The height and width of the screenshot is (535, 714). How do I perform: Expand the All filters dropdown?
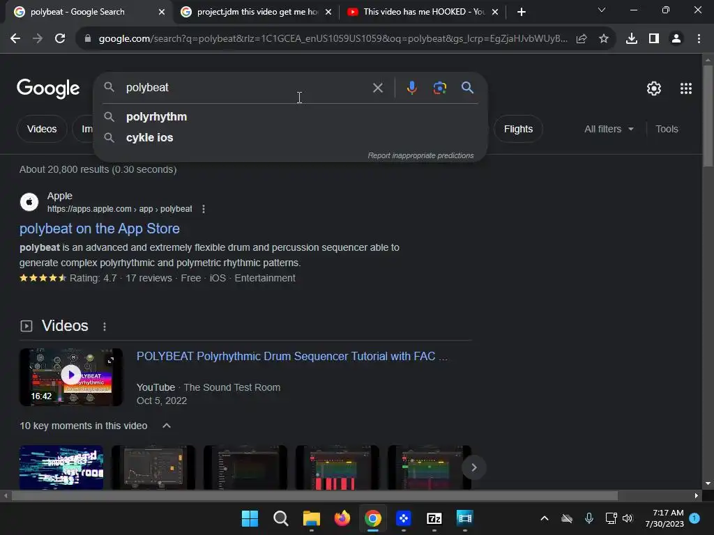(609, 129)
